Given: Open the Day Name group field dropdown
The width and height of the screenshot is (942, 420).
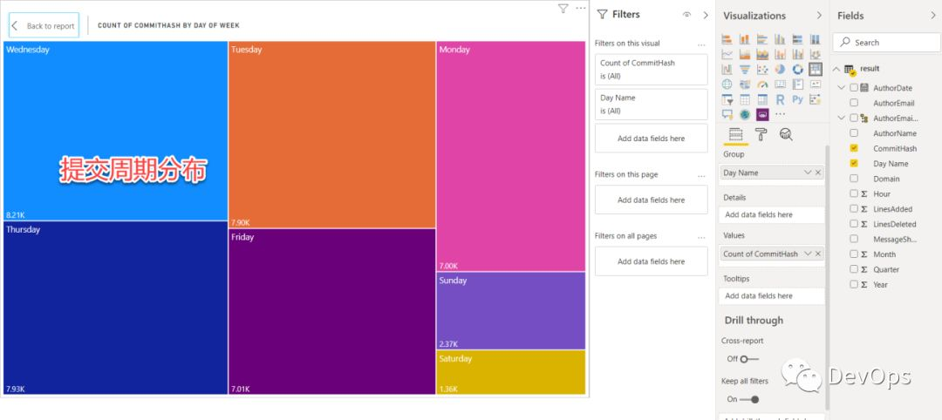Looking at the screenshot, I should 808,173.
